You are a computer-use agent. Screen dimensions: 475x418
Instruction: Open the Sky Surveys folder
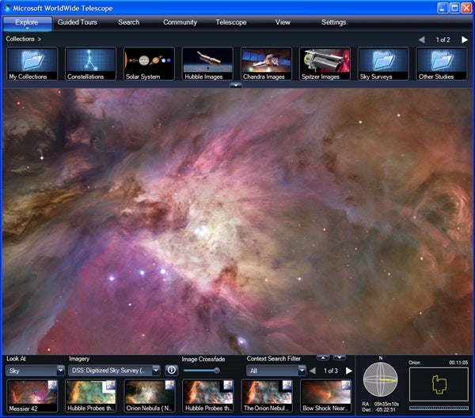(383, 64)
